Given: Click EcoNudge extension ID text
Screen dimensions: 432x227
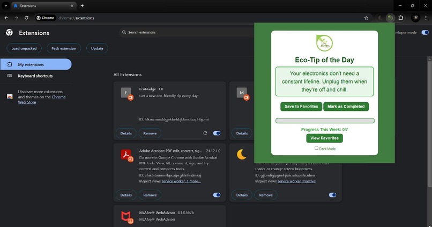Looking at the screenshot, I should [174, 119].
